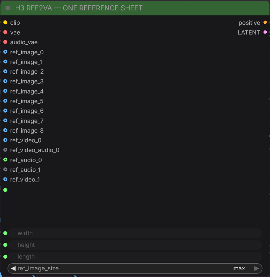Click the ref_video_0 input socket
Image resolution: width=270 pixels, height=277 pixels.
pos(5,140)
